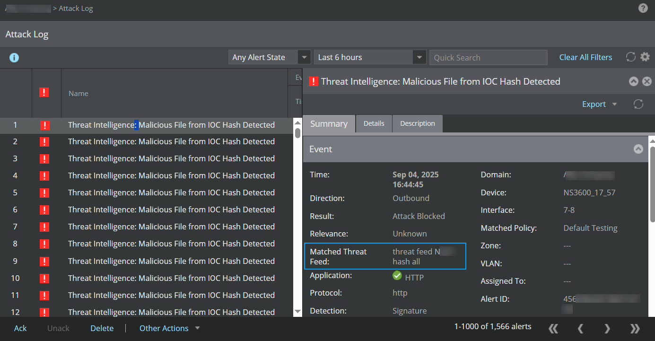Collapse the alert detail panel header

pyautogui.click(x=634, y=81)
